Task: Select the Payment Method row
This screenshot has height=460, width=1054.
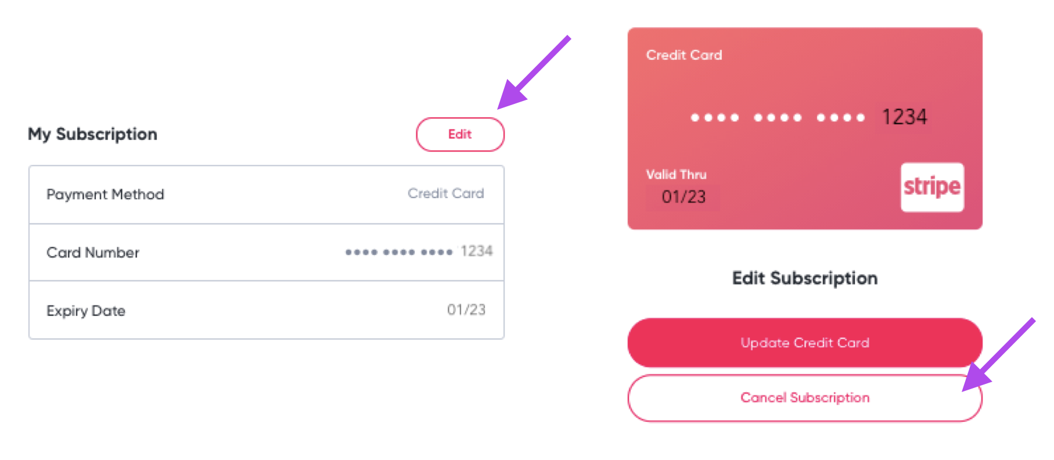Action: 267,195
